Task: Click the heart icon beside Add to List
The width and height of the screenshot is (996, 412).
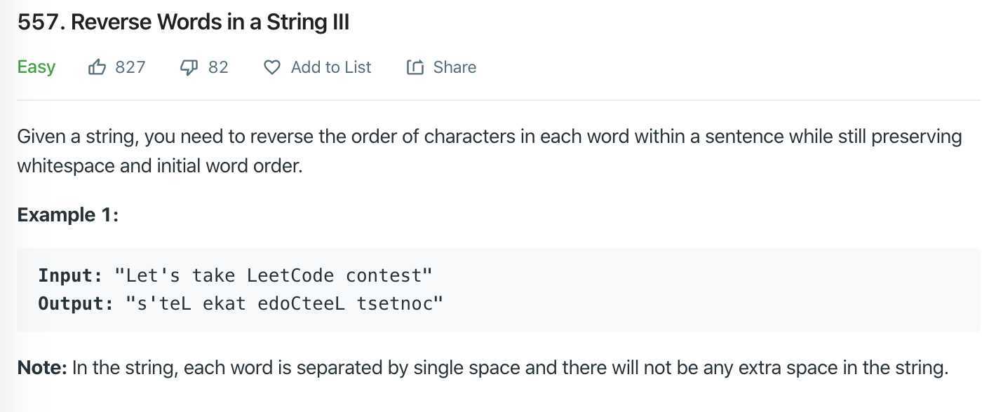Action: click(x=272, y=67)
